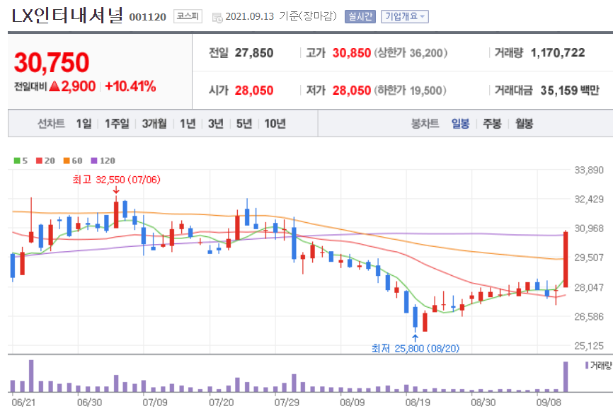Click the 25,125 price axis label

(589, 346)
